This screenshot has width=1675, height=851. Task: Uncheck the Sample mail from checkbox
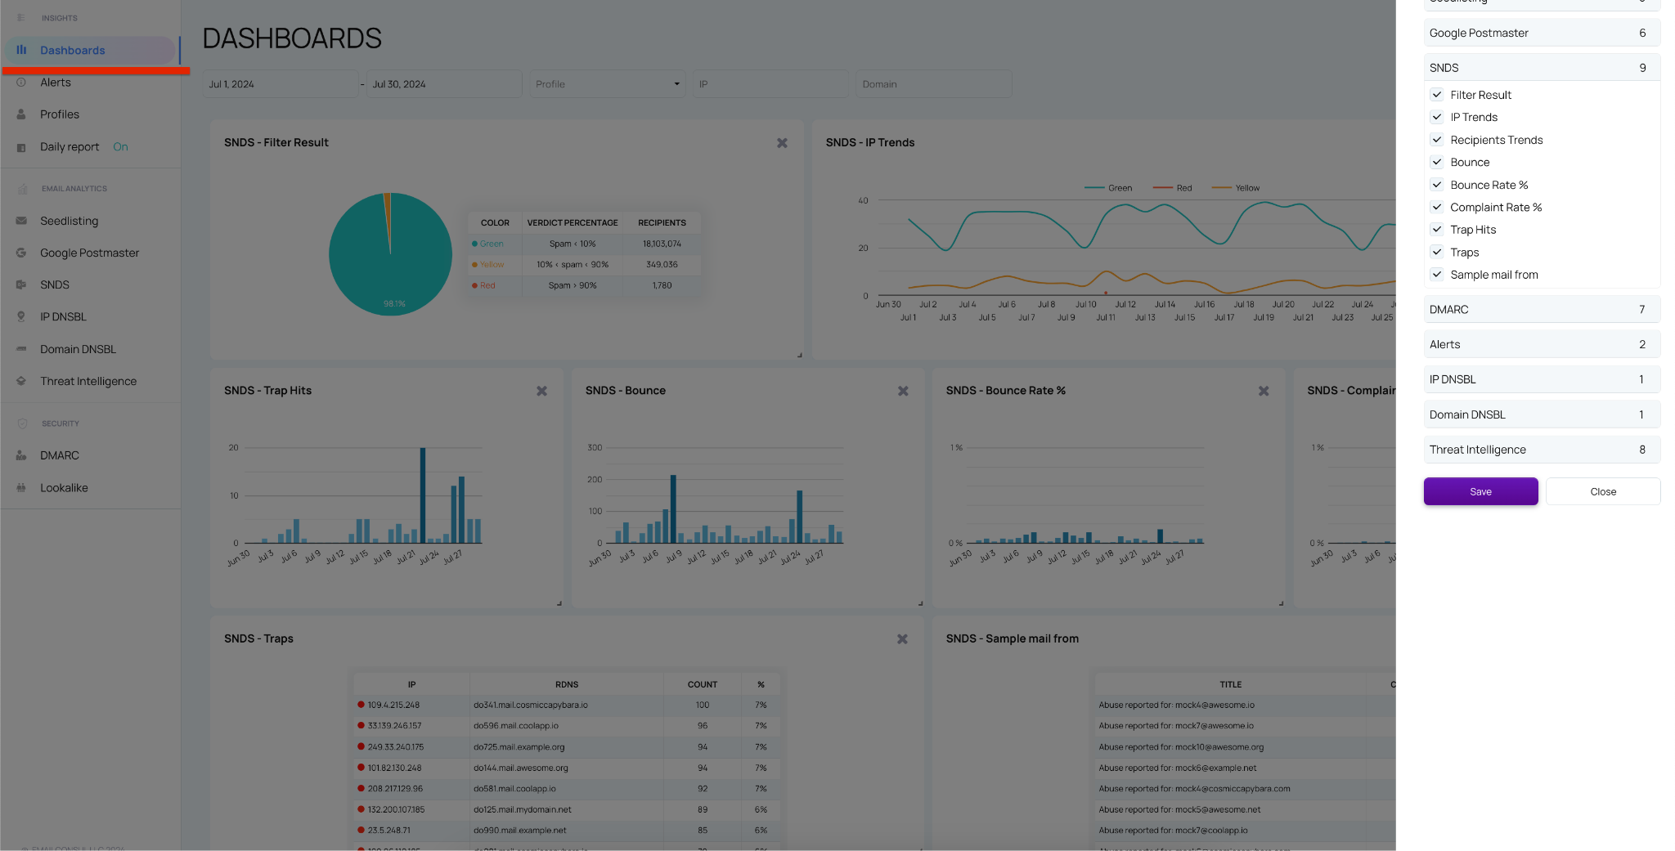[1436, 275]
